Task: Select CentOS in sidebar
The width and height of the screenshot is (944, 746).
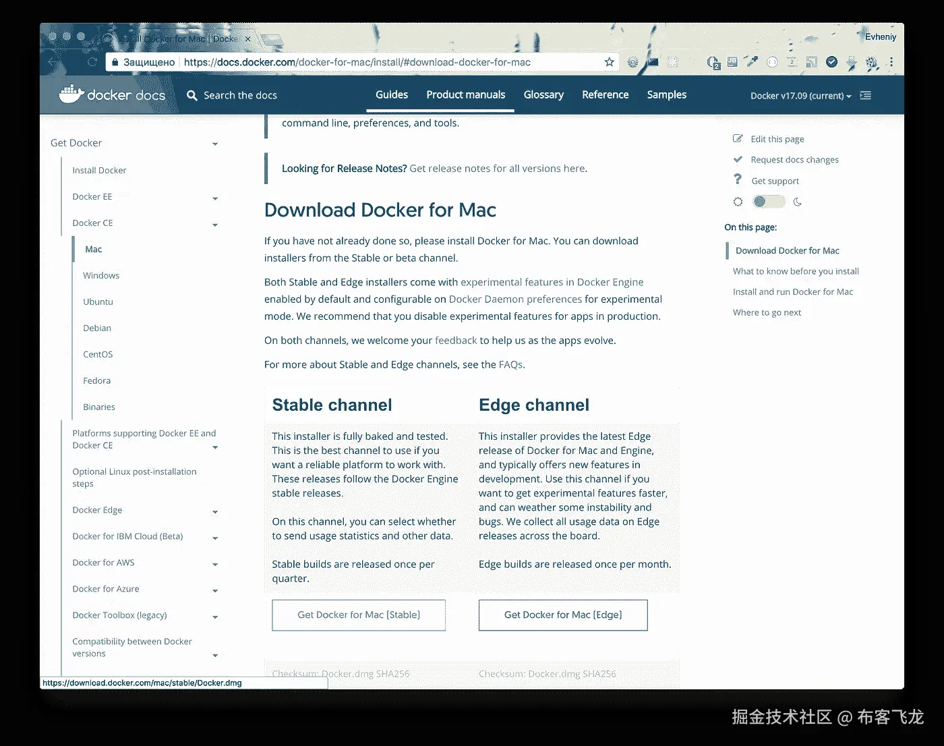Action: pos(98,355)
